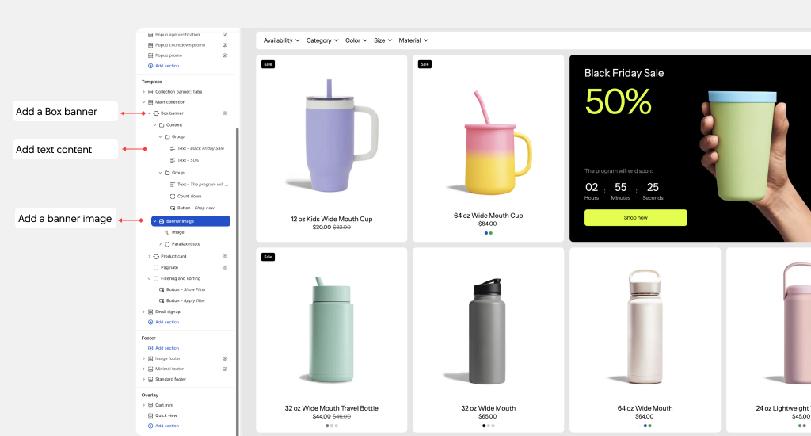Toggle visibility of Image footer section
Viewport: 811px width, 436px height.
pyautogui.click(x=225, y=358)
